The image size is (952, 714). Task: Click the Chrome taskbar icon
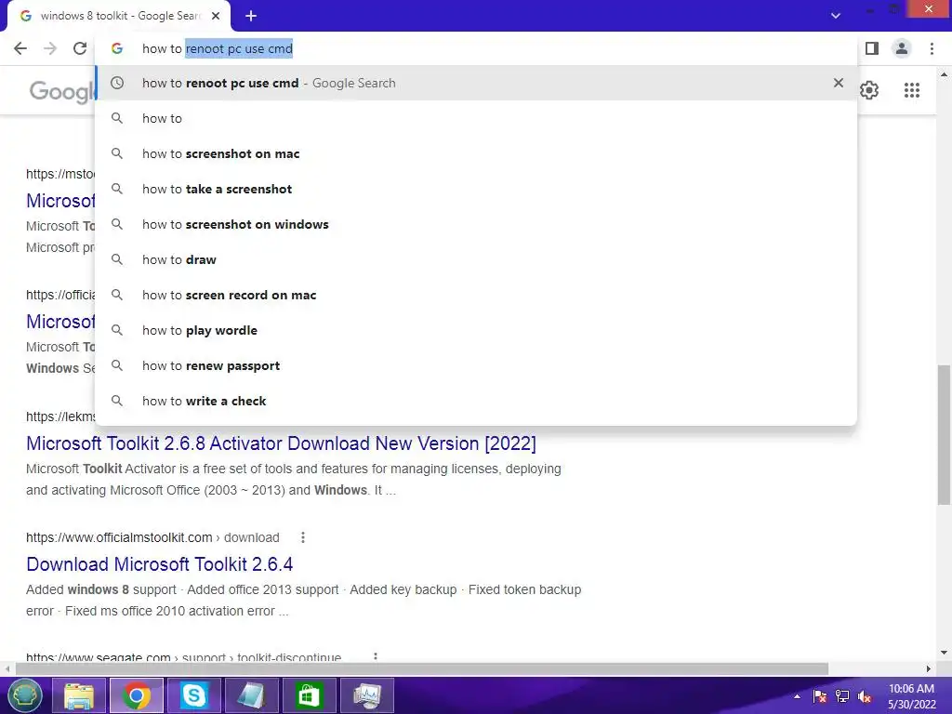tap(137, 695)
